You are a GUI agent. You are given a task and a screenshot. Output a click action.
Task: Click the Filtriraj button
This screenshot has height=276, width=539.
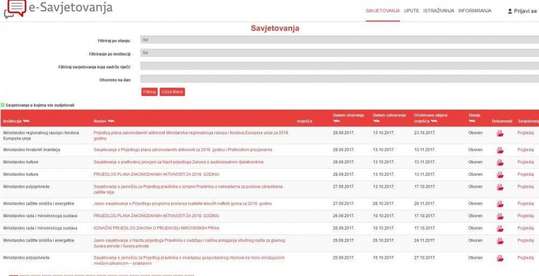click(x=149, y=92)
